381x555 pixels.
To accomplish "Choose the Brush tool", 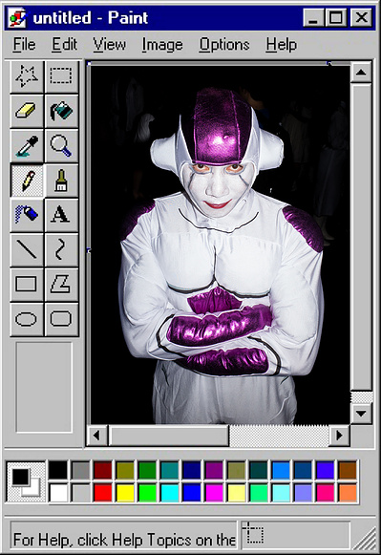I will coord(61,181).
